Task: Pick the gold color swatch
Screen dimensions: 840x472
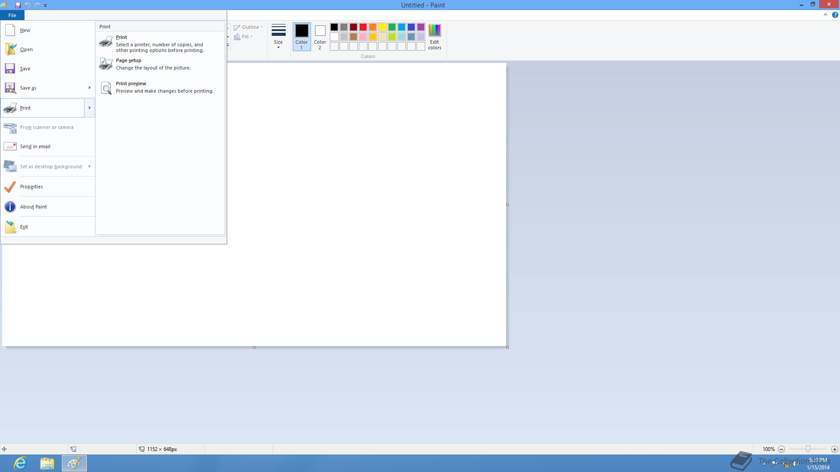Action: coord(373,37)
